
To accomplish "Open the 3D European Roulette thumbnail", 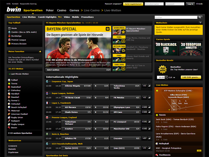I will point(191,49).
